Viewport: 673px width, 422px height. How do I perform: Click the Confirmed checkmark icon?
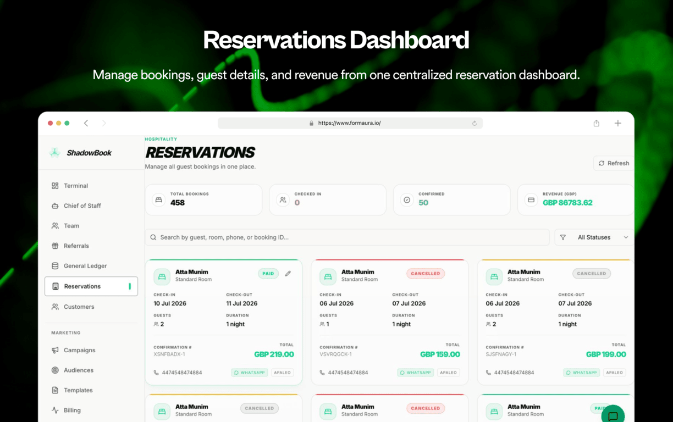coord(407,200)
